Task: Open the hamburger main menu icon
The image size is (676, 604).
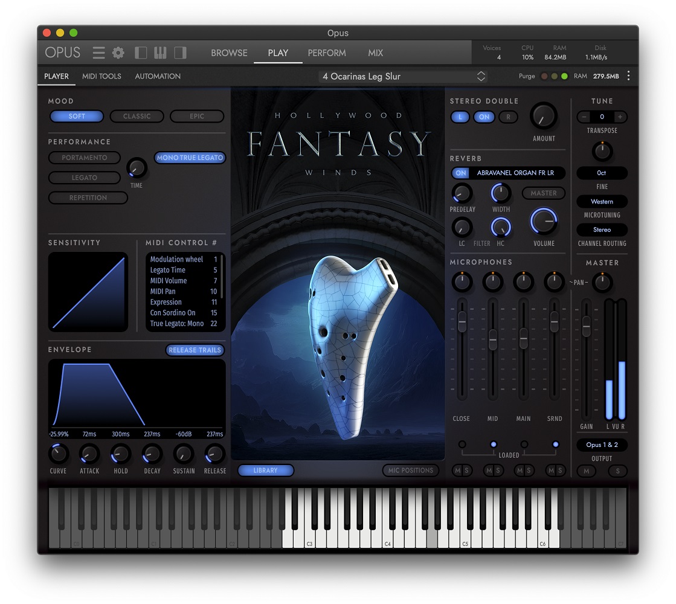Action: pos(98,53)
